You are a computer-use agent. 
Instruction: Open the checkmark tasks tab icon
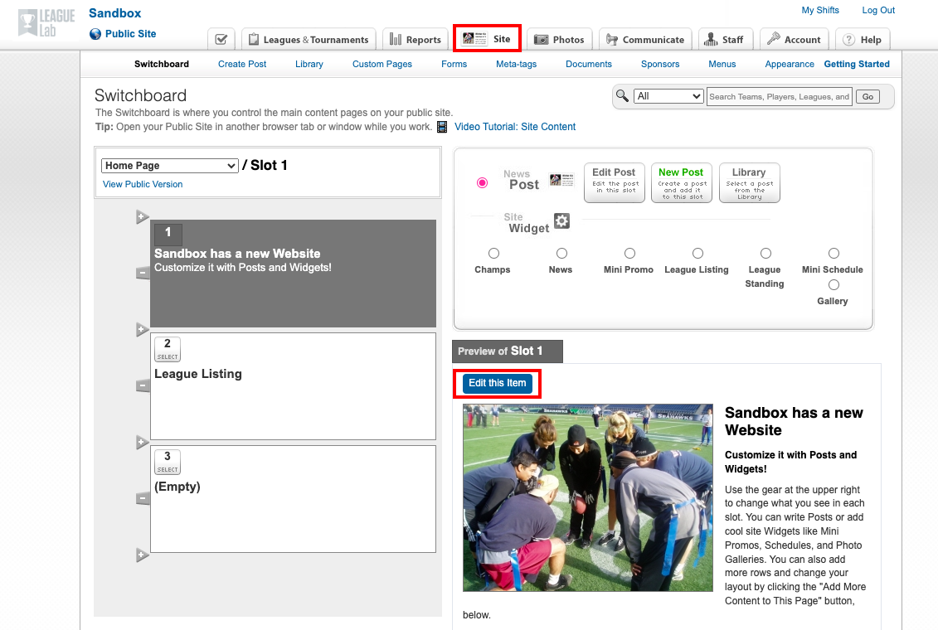pyautogui.click(x=221, y=40)
